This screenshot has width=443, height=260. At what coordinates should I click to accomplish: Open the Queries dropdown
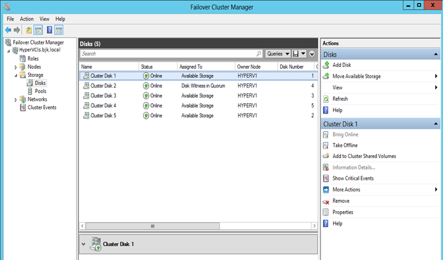[278, 54]
